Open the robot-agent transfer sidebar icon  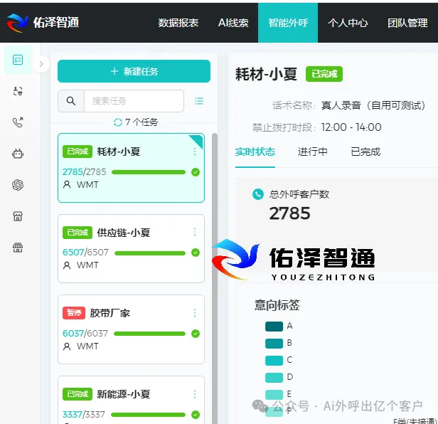tap(18, 91)
